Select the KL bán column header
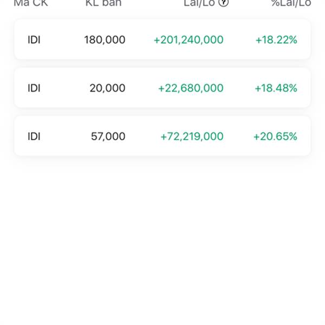The image size is (325, 325). [x=103, y=3]
